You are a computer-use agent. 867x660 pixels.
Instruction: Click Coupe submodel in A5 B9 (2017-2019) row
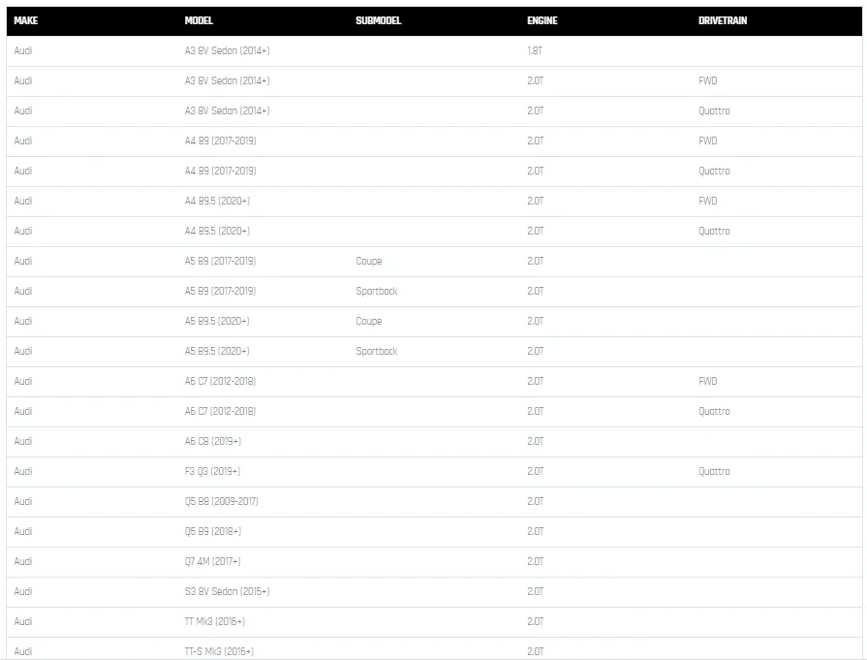368,261
